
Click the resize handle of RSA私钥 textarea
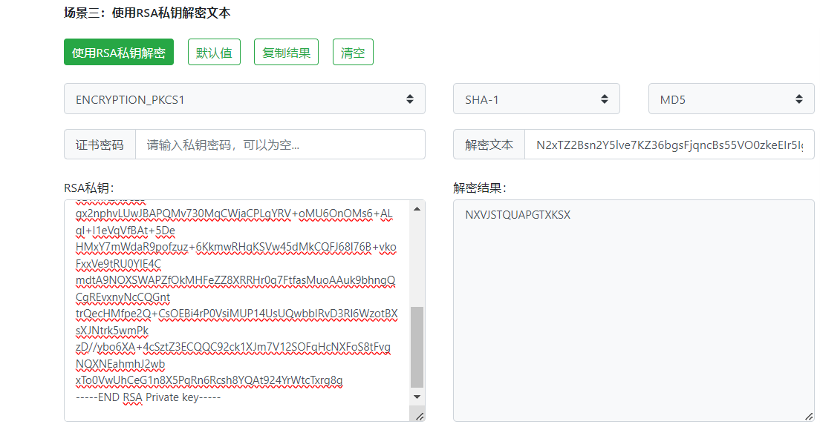(420, 417)
